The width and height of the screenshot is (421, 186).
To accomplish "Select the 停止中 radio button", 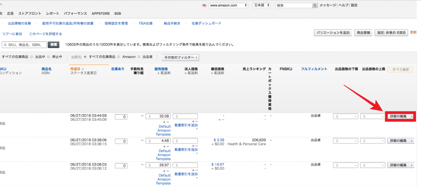I will click(x=49, y=57).
